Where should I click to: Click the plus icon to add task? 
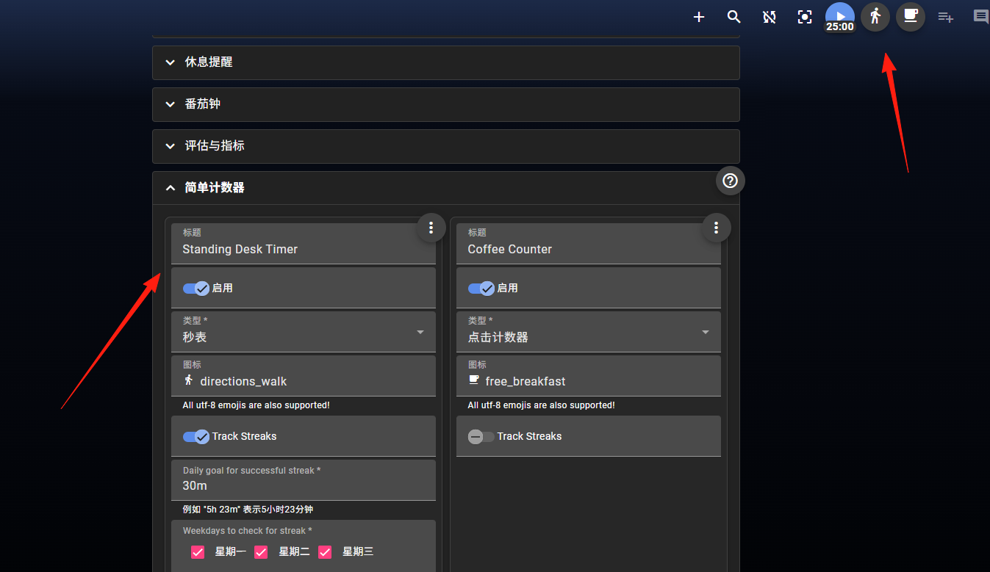[699, 16]
